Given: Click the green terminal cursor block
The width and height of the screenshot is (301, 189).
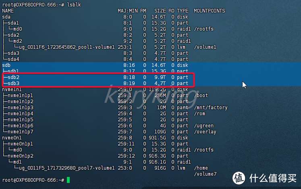Looking at the screenshot, I should pyautogui.click(x=68, y=180).
